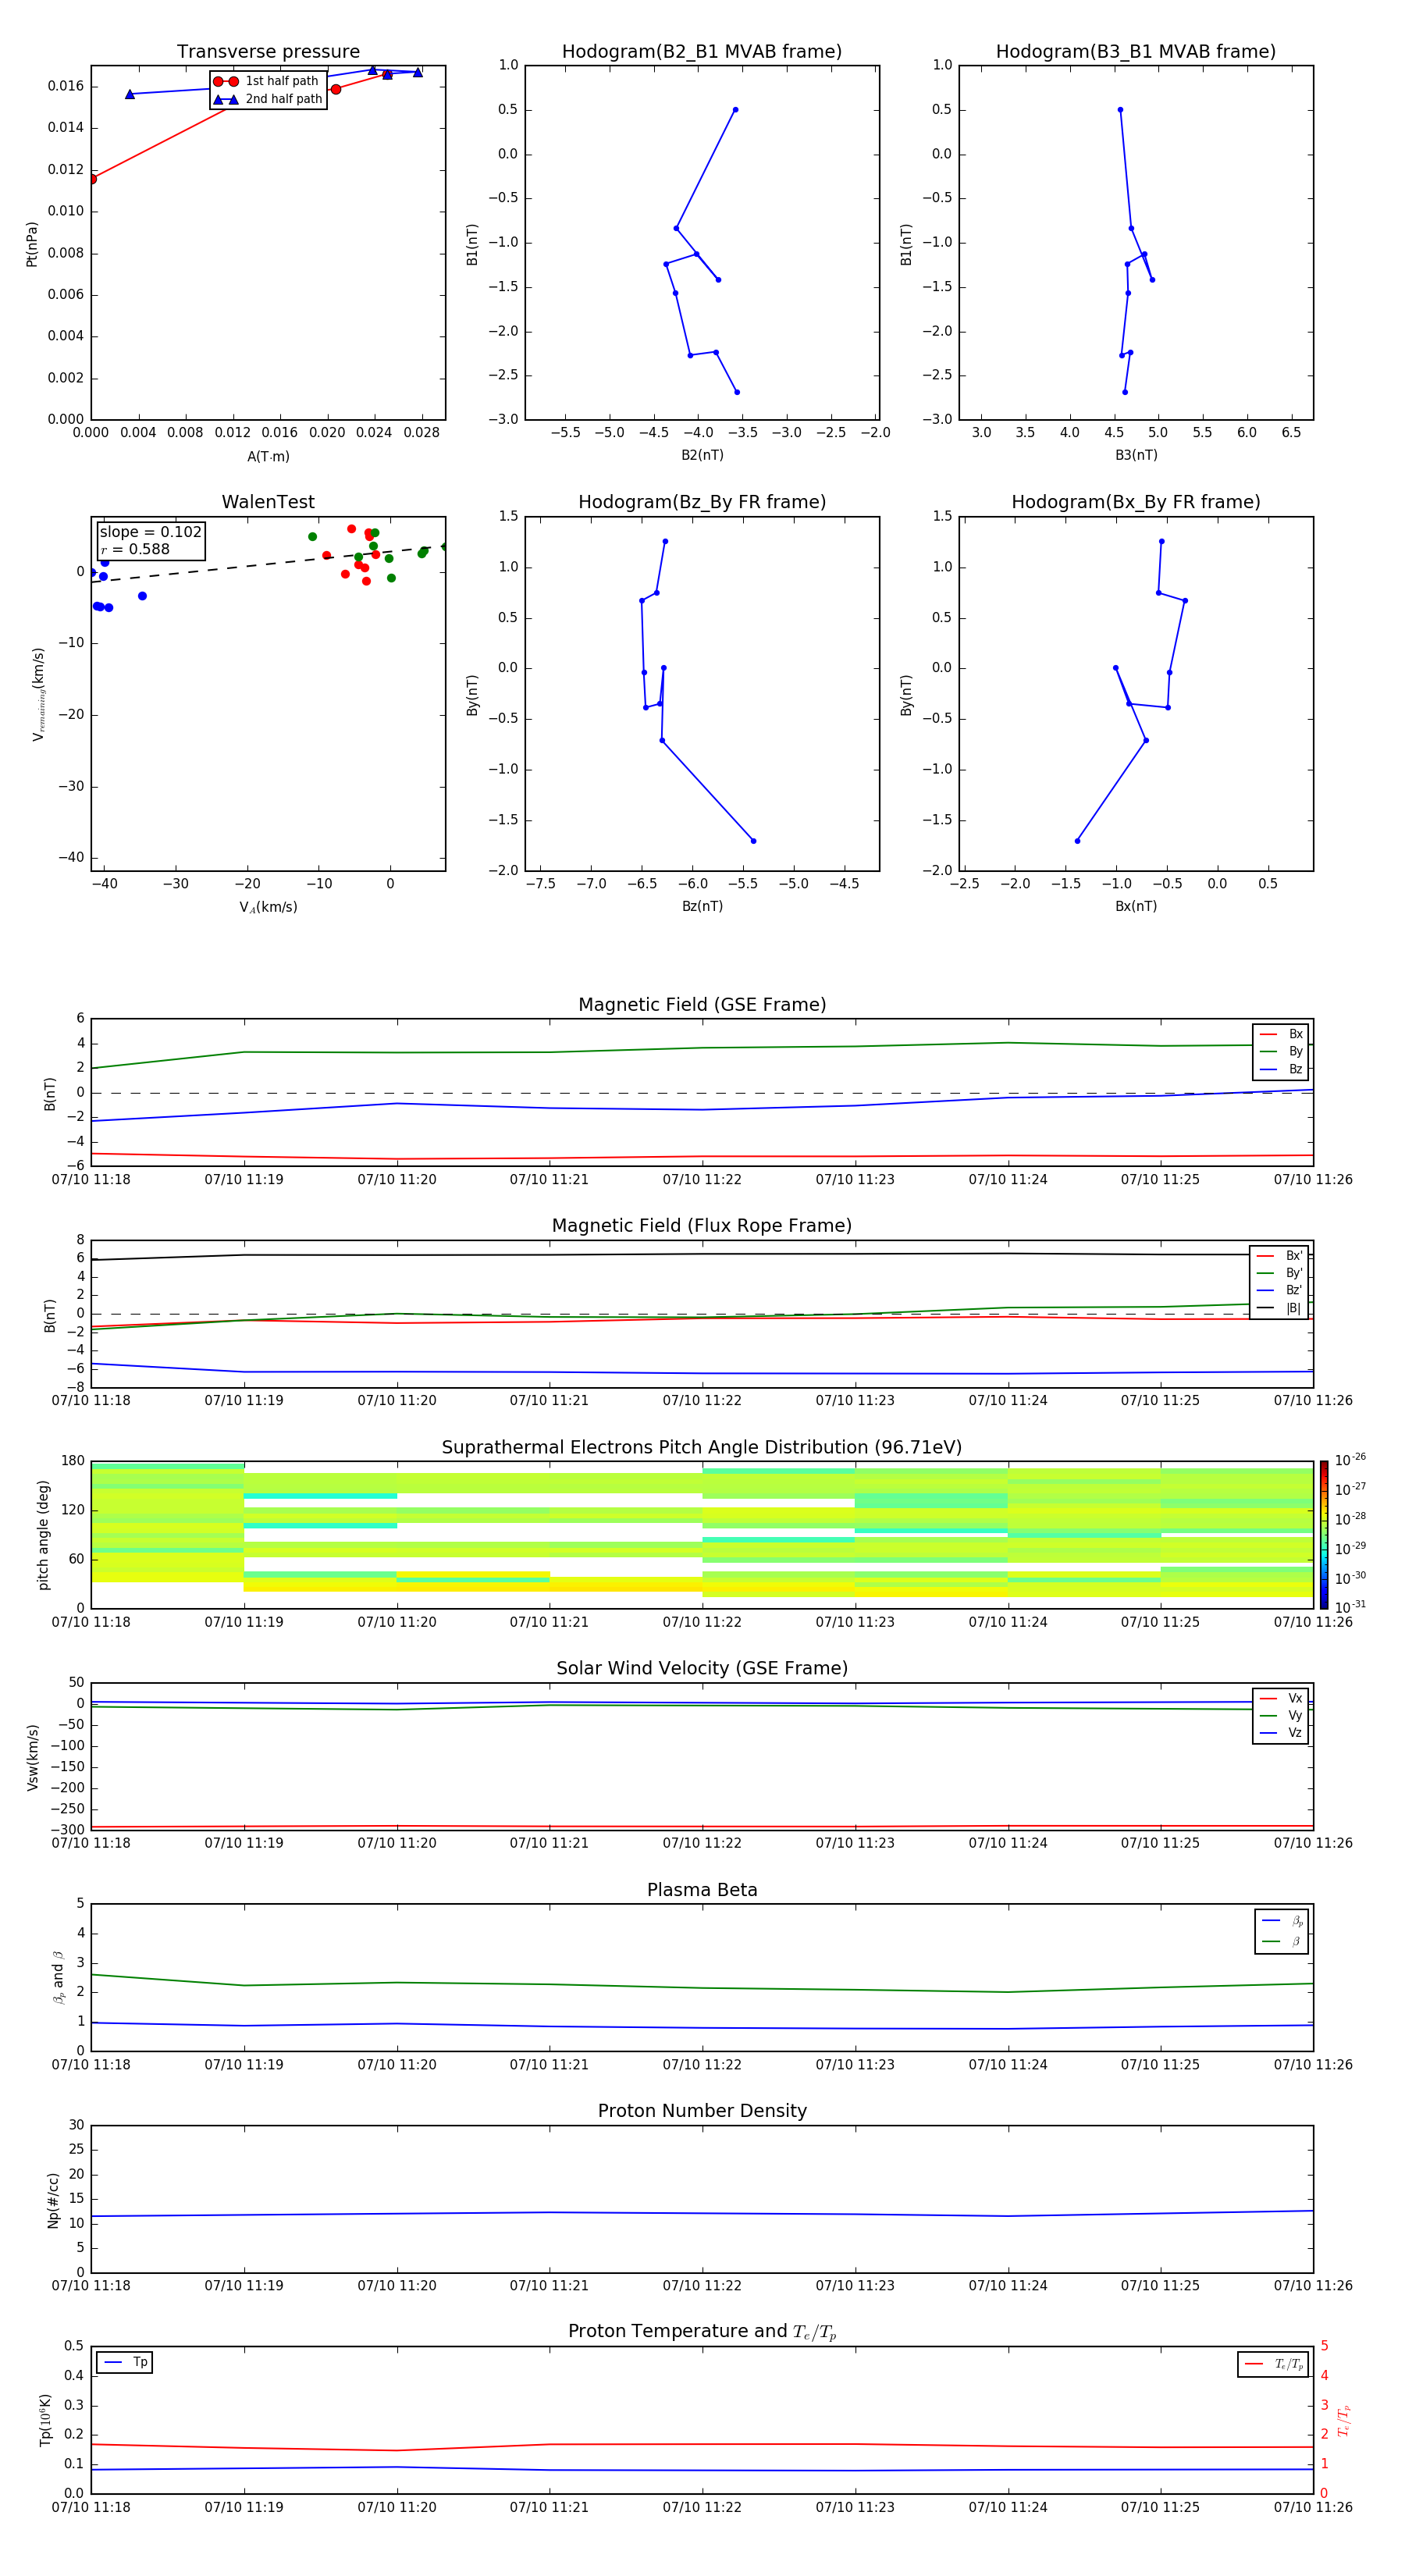This screenshot has width=1405, height=2576.
Task: Select the 'r = 0.588' annotation
Action: [135, 549]
